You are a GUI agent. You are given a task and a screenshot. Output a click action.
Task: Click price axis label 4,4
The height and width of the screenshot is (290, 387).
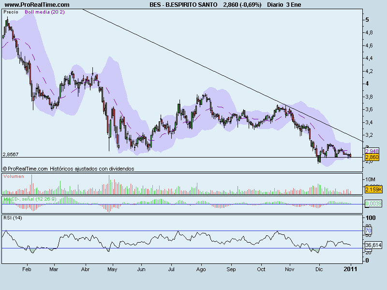coord(369,58)
